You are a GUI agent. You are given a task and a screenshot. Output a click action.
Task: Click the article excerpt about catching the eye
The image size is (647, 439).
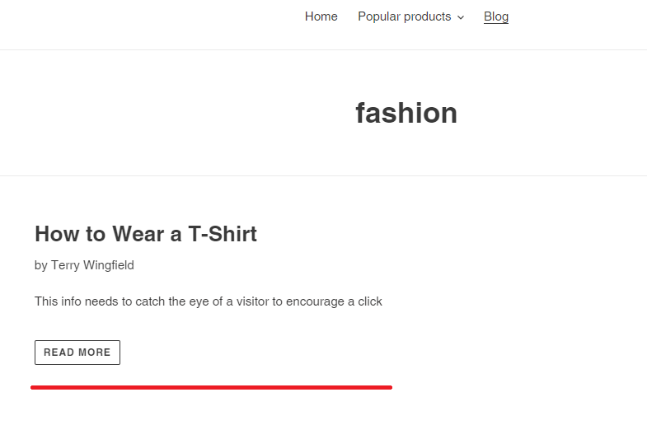coord(209,301)
